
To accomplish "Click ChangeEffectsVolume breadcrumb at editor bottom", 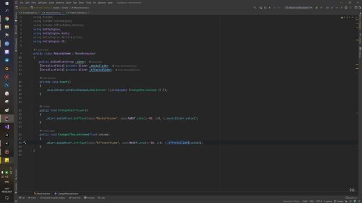I will 67,193.
